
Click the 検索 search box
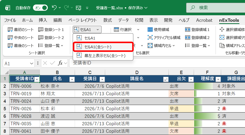[x=216, y=7]
